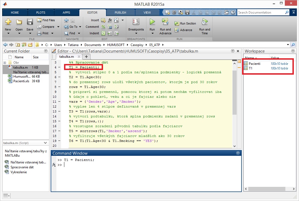The width and height of the screenshot is (299, 201).
Task: Click the Compare files button
Action: (x=46, y=27)
